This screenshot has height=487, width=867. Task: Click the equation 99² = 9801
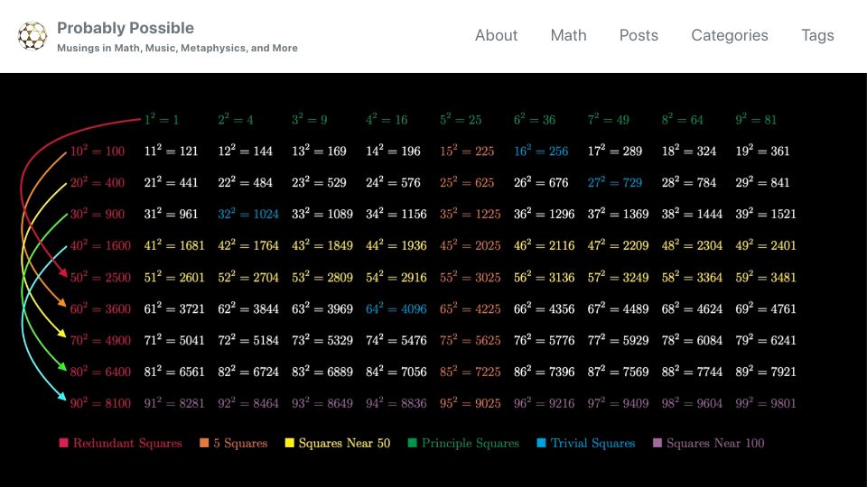pyautogui.click(x=766, y=403)
